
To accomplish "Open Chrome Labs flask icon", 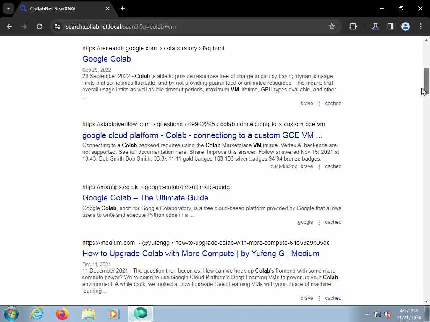I will [x=375, y=26].
